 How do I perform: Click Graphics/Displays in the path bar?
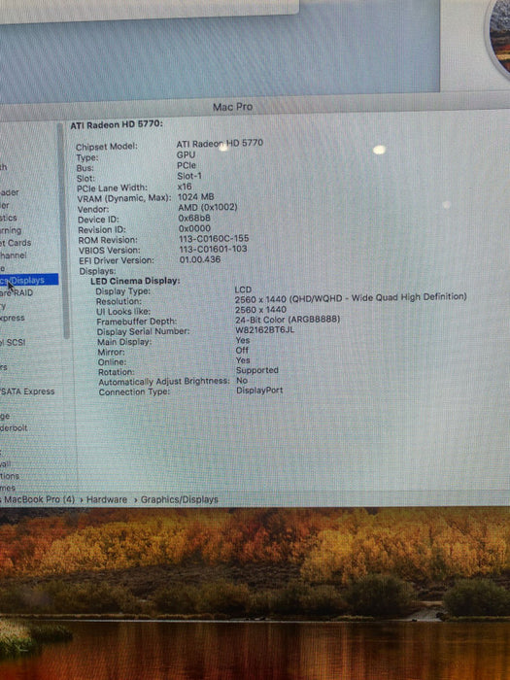(x=179, y=499)
